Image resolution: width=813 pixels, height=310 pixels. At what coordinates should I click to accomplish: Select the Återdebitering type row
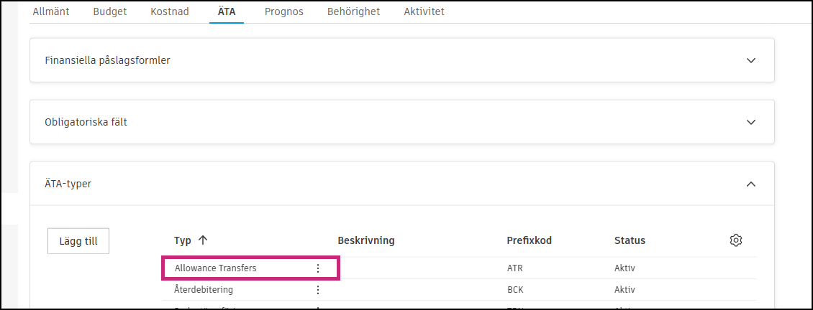pyautogui.click(x=204, y=290)
